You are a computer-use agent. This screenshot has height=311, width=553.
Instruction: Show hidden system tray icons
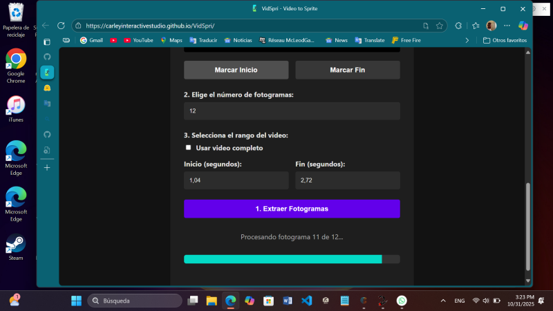[x=443, y=301]
